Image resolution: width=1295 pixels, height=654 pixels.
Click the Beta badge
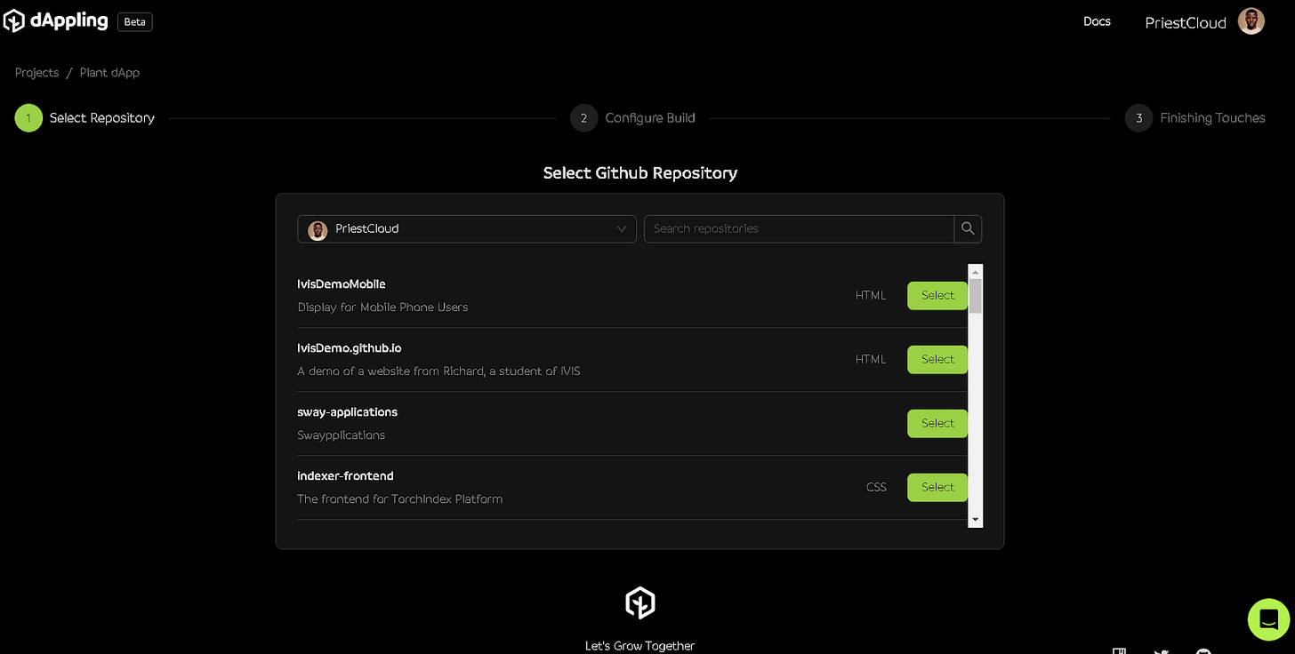tap(134, 22)
